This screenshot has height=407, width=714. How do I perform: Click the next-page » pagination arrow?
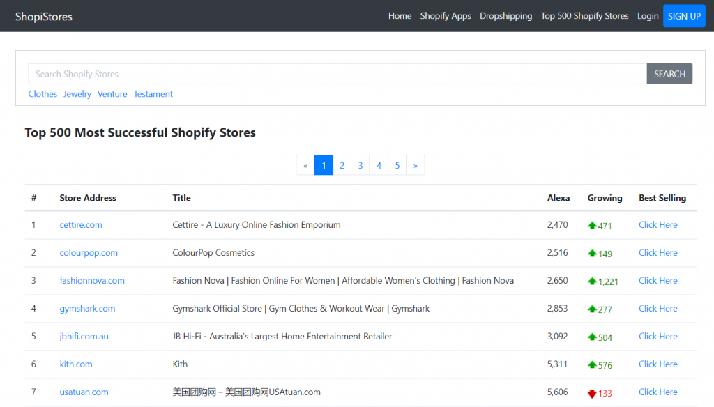click(x=415, y=165)
